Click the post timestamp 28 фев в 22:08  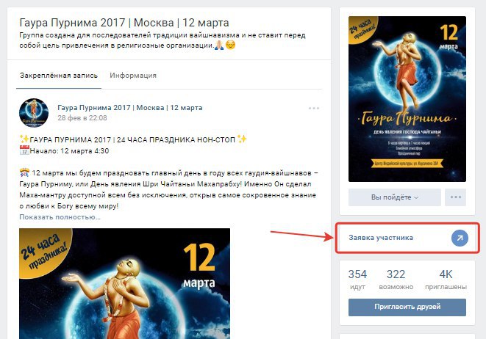[x=82, y=118]
